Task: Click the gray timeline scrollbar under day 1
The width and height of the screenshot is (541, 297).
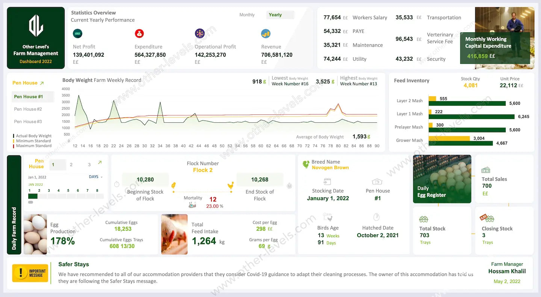Action: coord(30,202)
